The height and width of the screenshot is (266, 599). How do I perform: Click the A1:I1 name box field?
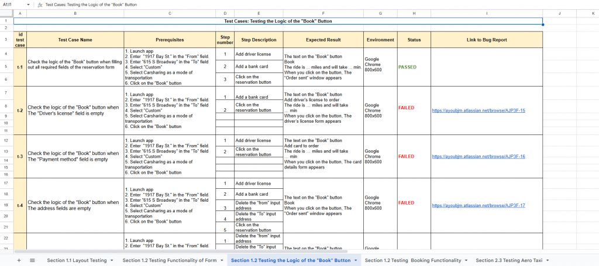click(x=14, y=4)
